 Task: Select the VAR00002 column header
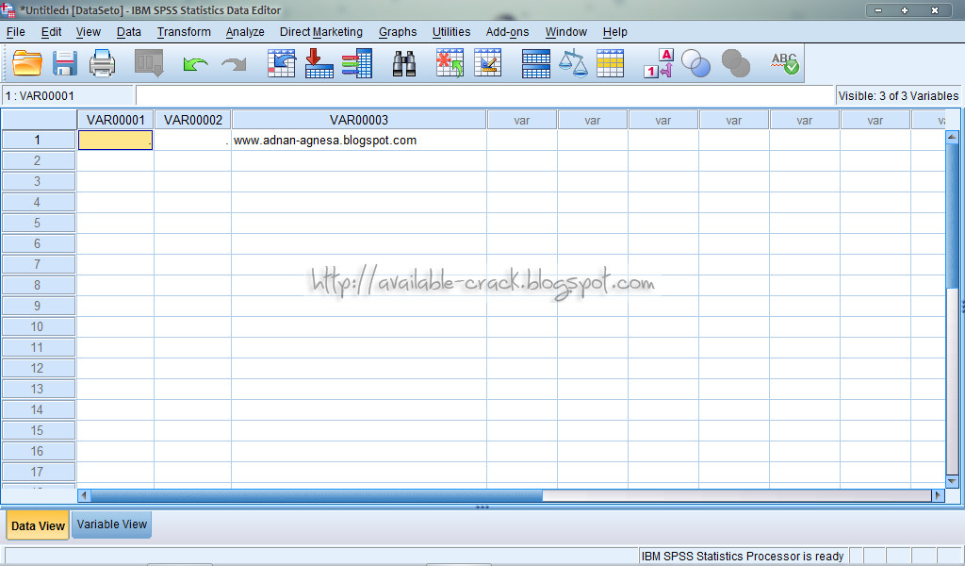click(x=192, y=120)
